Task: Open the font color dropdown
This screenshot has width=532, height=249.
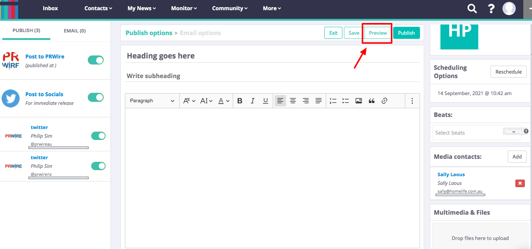Action: click(224, 101)
